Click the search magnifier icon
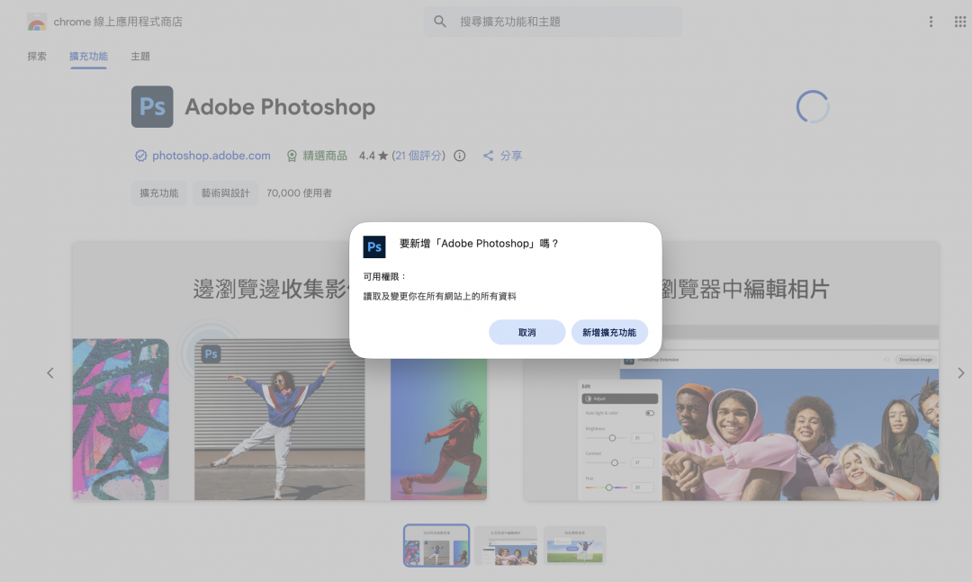The height and width of the screenshot is (582, 972). (x=440, y=22)
